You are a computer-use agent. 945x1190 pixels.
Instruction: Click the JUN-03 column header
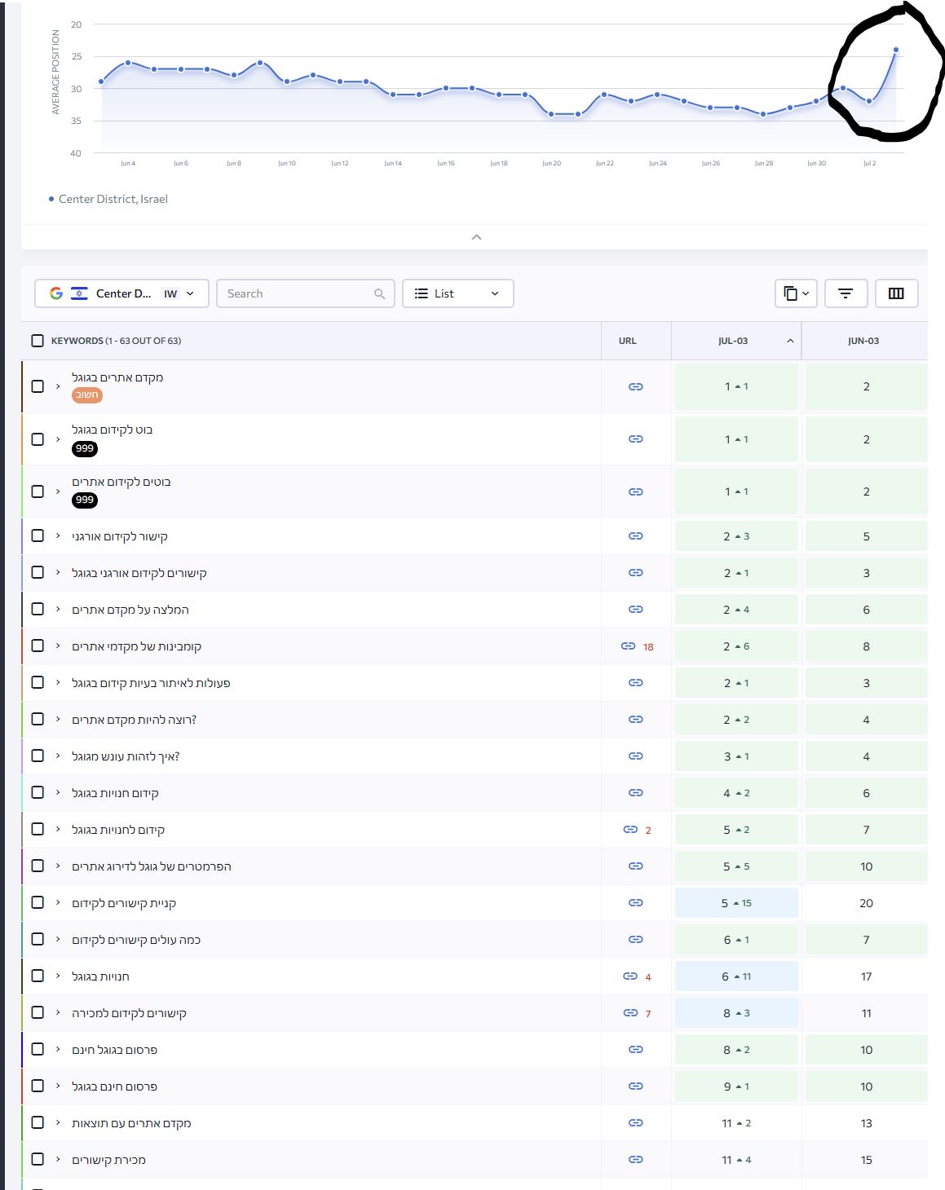coord(864,341)
